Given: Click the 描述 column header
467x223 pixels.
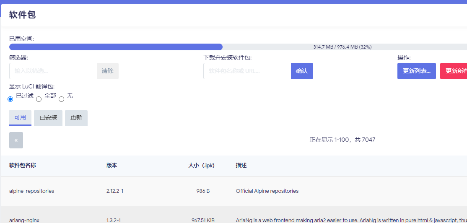Looking at the screenshot, I should tap(241, 166).
